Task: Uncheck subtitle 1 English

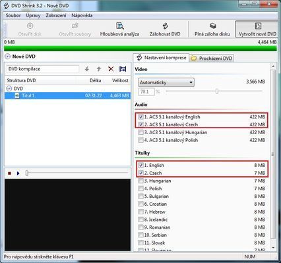Action: point(140,165)
